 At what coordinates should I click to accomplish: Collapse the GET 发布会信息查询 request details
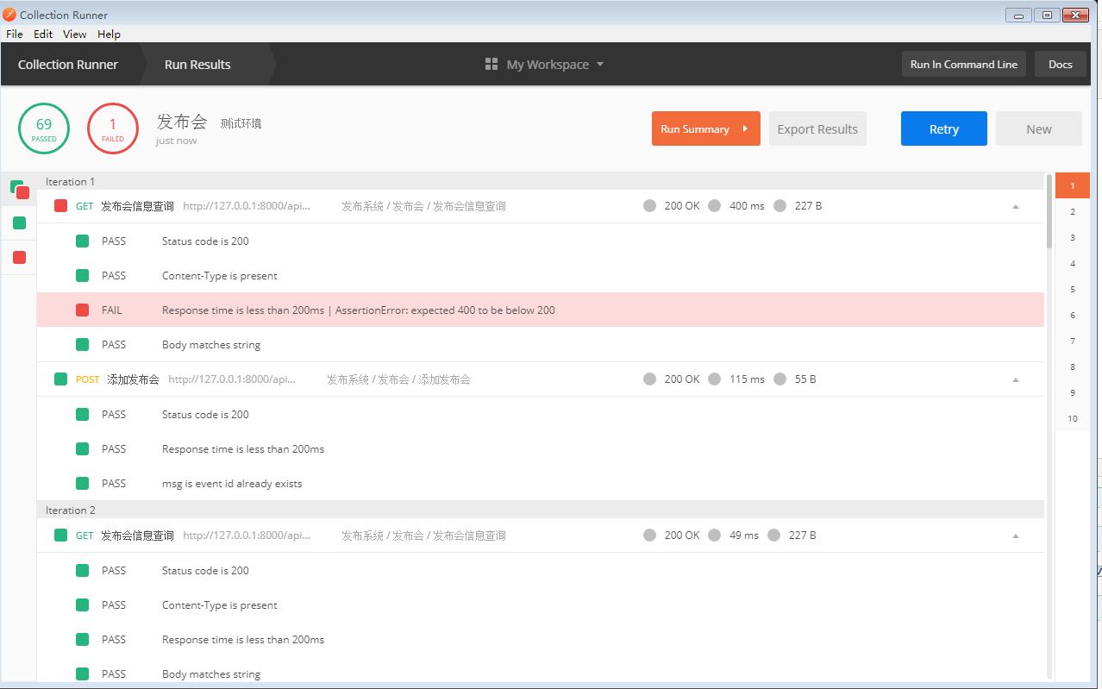[1015, 205]
